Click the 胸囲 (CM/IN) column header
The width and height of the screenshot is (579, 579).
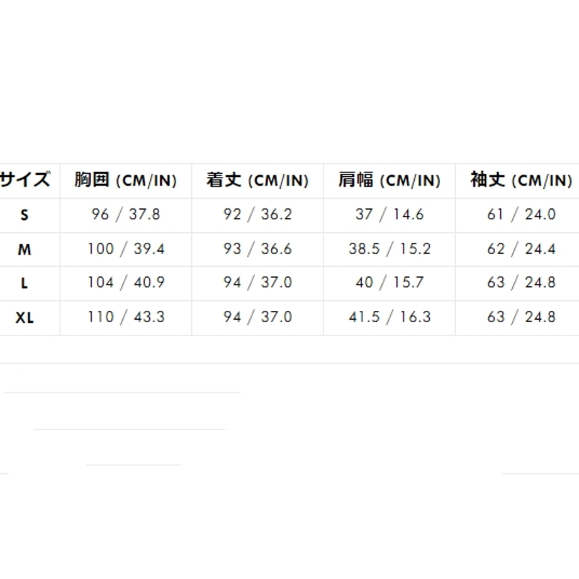click(126, 181)
